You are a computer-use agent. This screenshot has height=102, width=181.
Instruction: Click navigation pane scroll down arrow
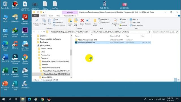tap(71, 77)
